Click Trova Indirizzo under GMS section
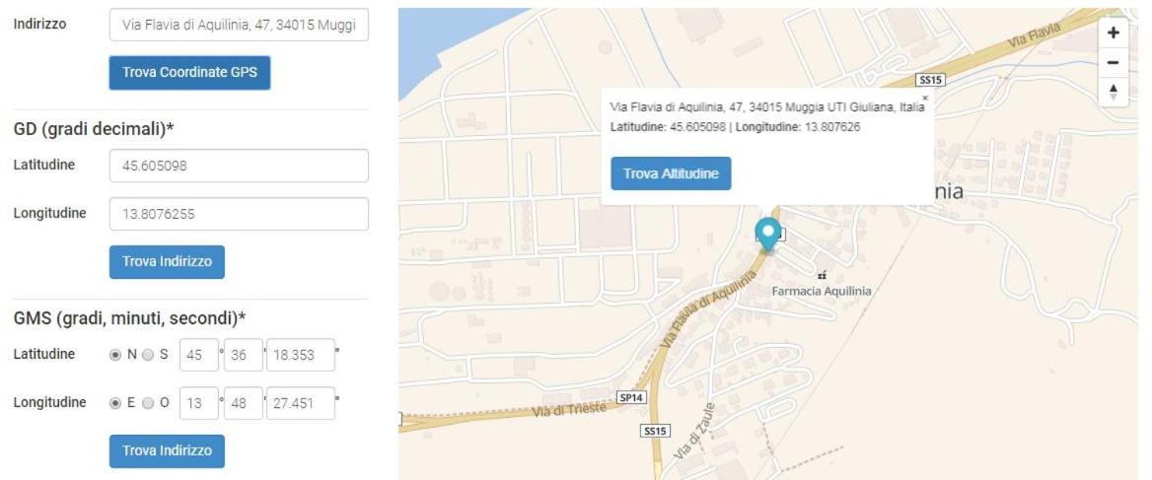This screenshot has height=480, width=1152. pos(167,450)
